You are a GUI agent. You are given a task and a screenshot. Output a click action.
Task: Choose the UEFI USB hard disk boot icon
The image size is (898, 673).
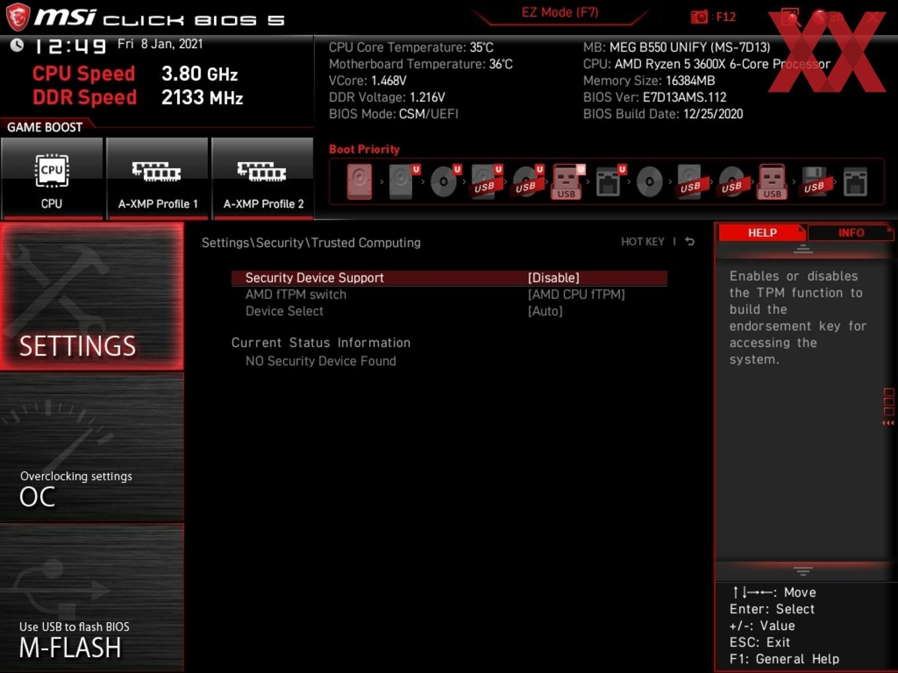(x=485, y=181)
